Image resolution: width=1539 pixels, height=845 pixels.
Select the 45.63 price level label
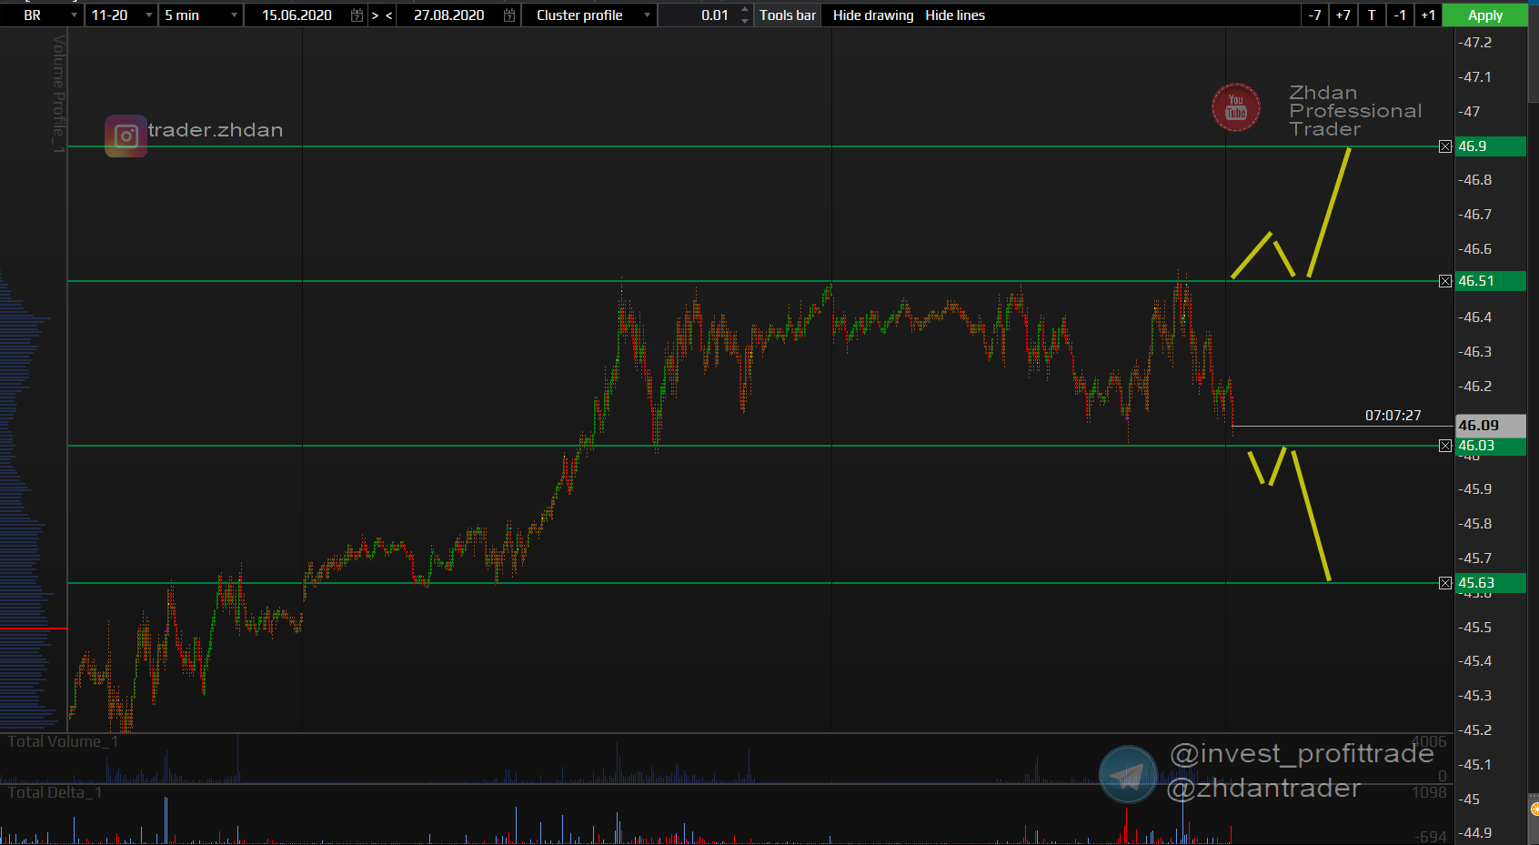click(1490, 583)
